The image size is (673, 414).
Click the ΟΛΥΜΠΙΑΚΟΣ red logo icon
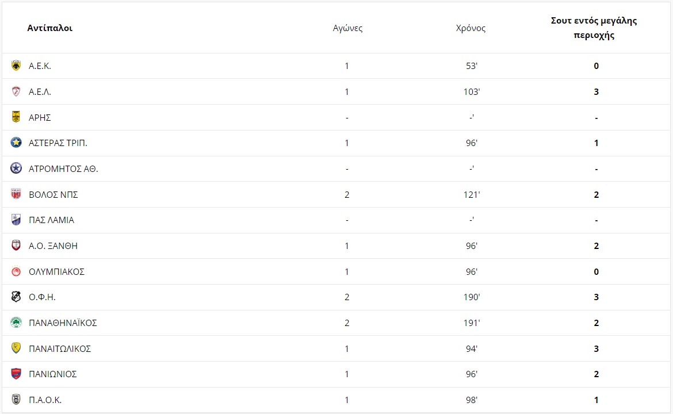(16, 271)
